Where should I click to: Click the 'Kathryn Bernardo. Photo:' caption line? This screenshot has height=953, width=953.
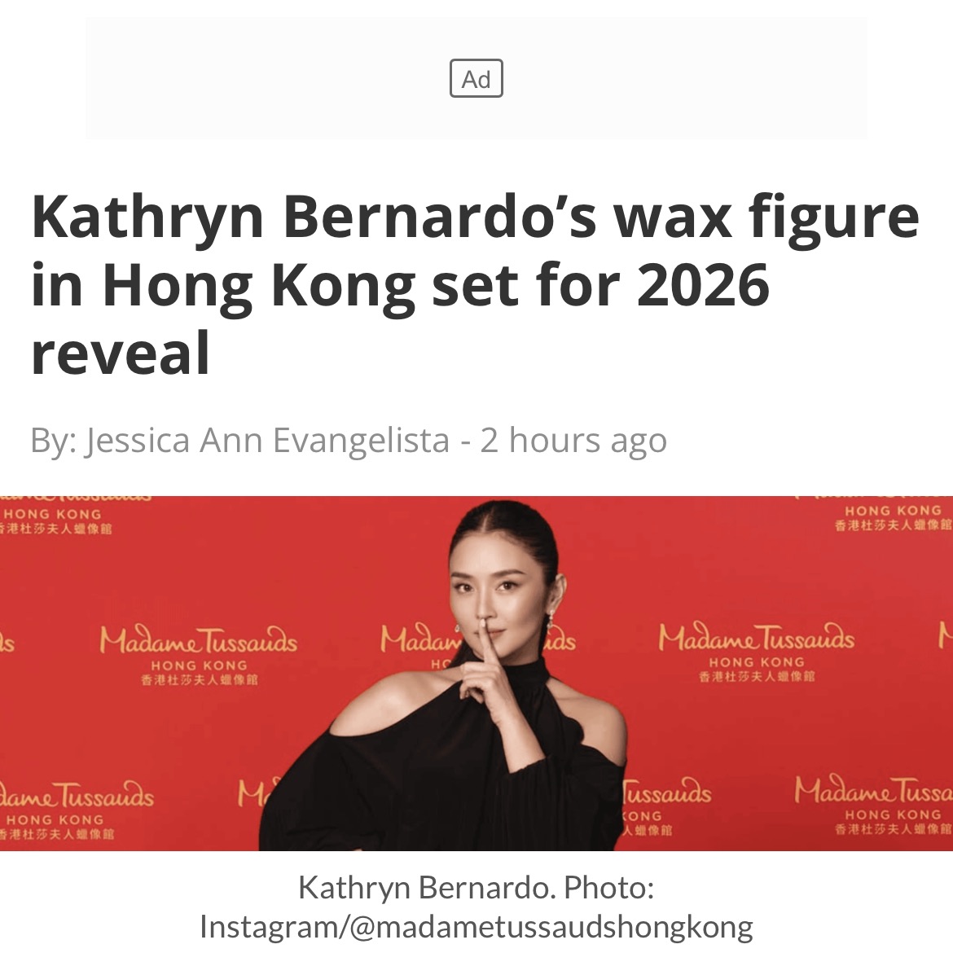click(476, 887)
